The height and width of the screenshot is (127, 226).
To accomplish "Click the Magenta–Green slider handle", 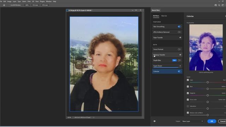I will [208, 95].
